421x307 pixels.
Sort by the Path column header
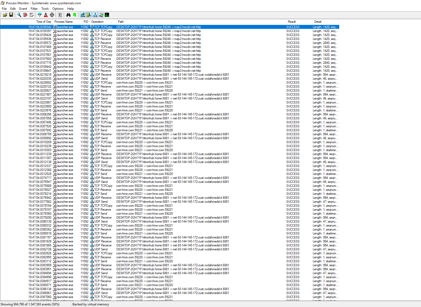pos(201,22)
